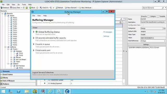Collapse the Assets tree node
Image resolution: width=167 pixels, height=94 pixels.
click(x=5, y=16)
